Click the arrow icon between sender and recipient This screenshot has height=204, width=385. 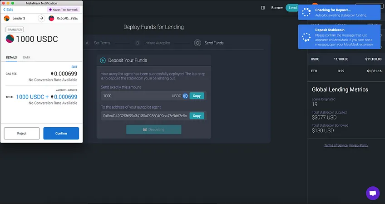click(x=41, y=18)
